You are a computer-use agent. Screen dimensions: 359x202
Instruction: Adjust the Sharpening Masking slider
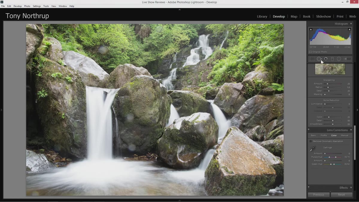point(333,94)
